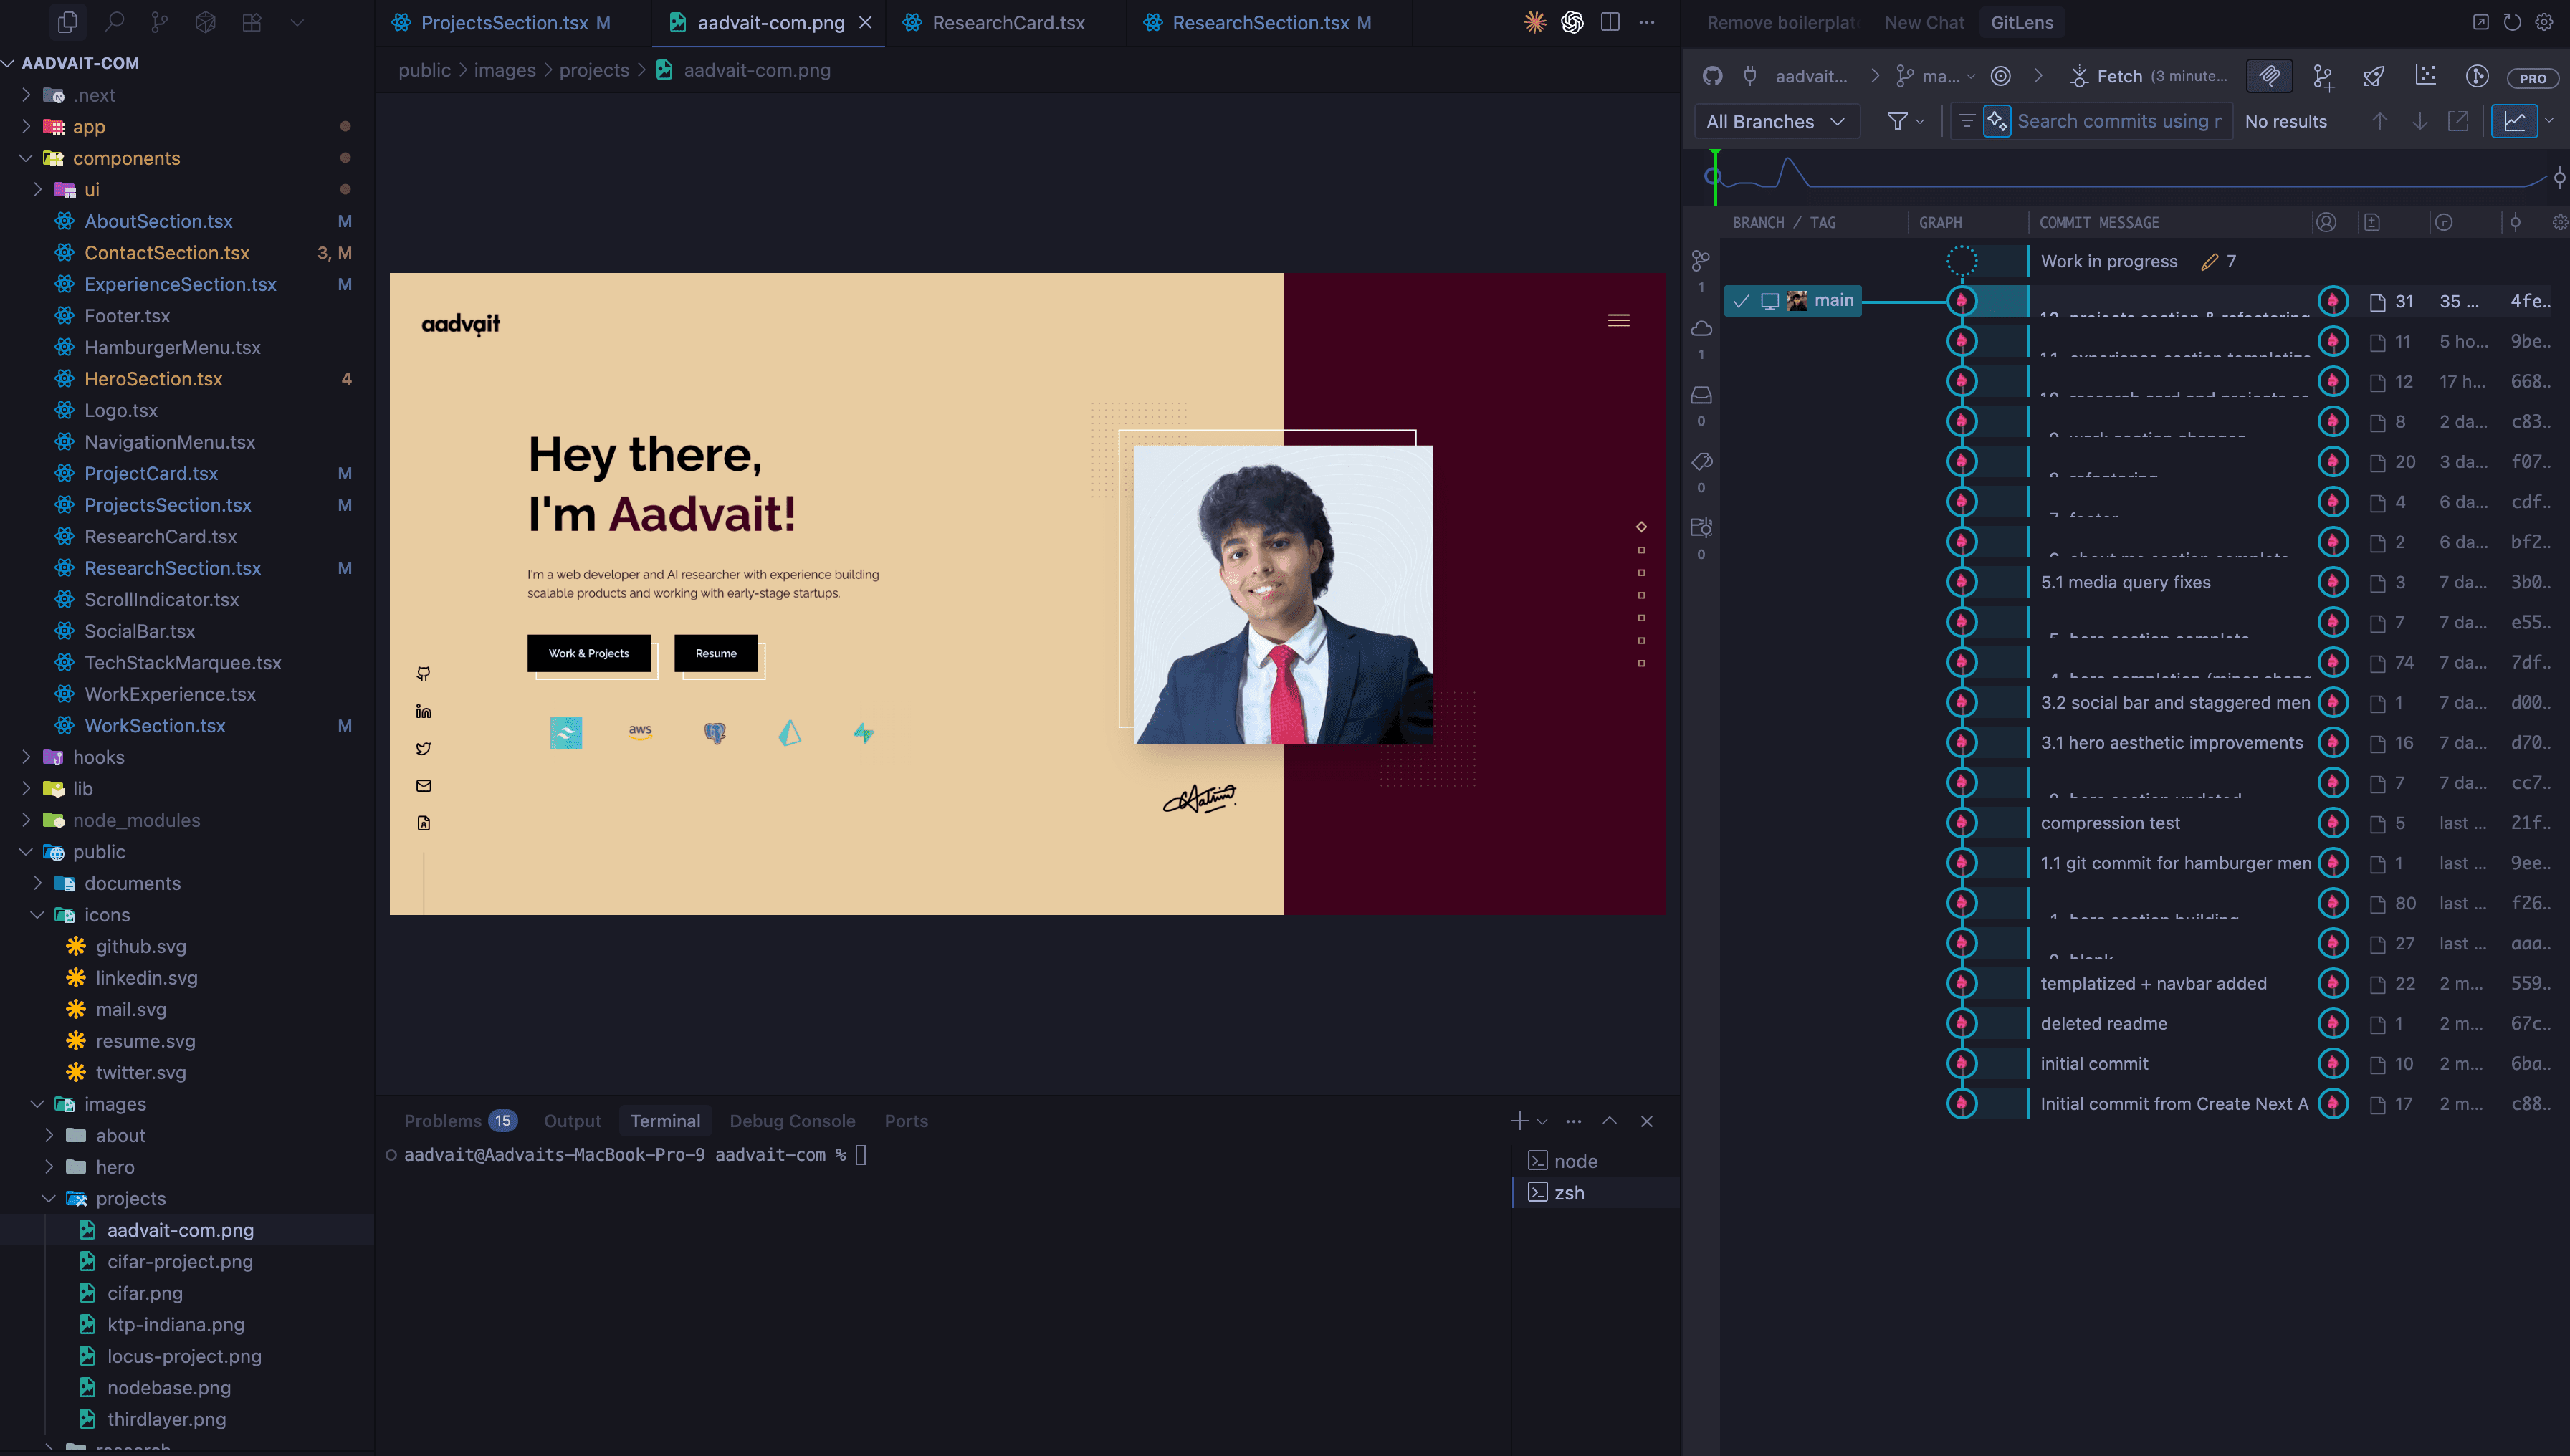Screen dimensions: 2570x1456
Task: Open the Source Control icon in activity bar
Action: 159,21
